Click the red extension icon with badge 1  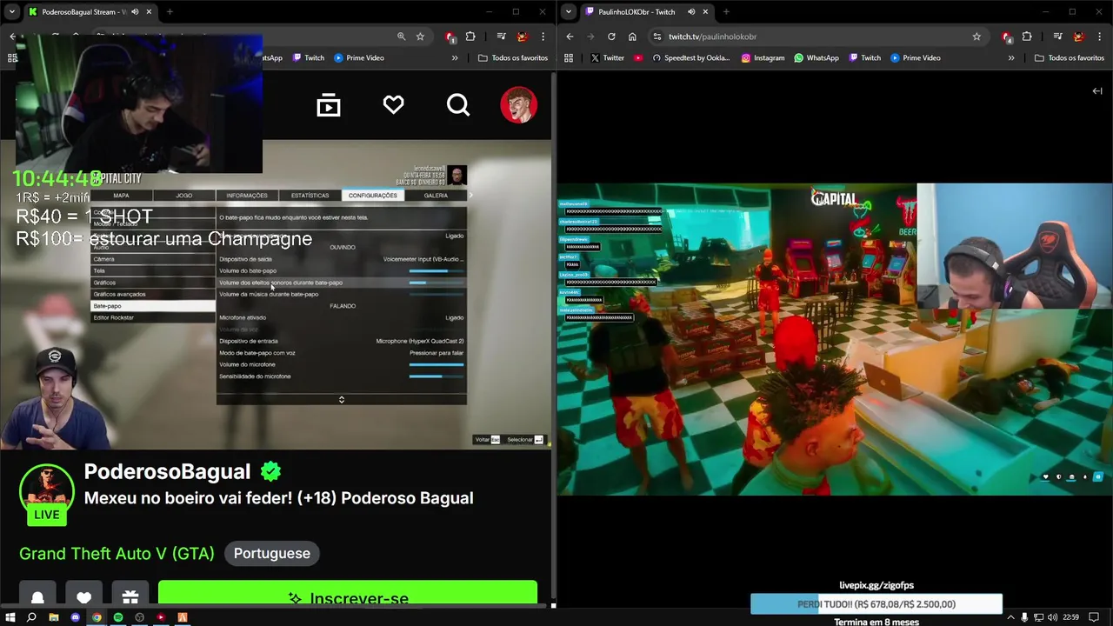click(450, 37)
